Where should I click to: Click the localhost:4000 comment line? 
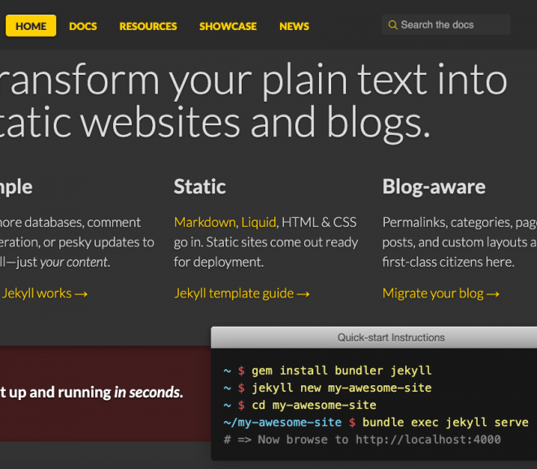[x=362, y=440]
